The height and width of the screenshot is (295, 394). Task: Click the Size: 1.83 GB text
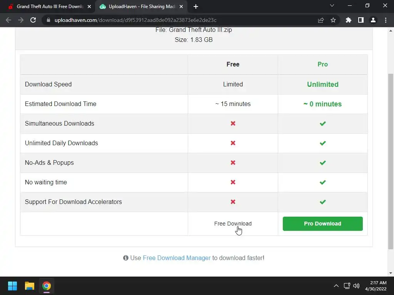pos(194,40)
